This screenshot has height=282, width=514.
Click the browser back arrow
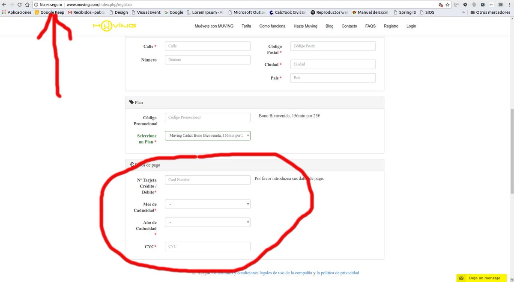4,4
